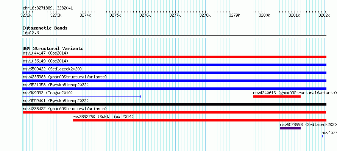The width and height of the screenshot is (337, 151).
Task: Click the nsv1044147 (Coe2014) red variant bar
Action: (174, 57)
